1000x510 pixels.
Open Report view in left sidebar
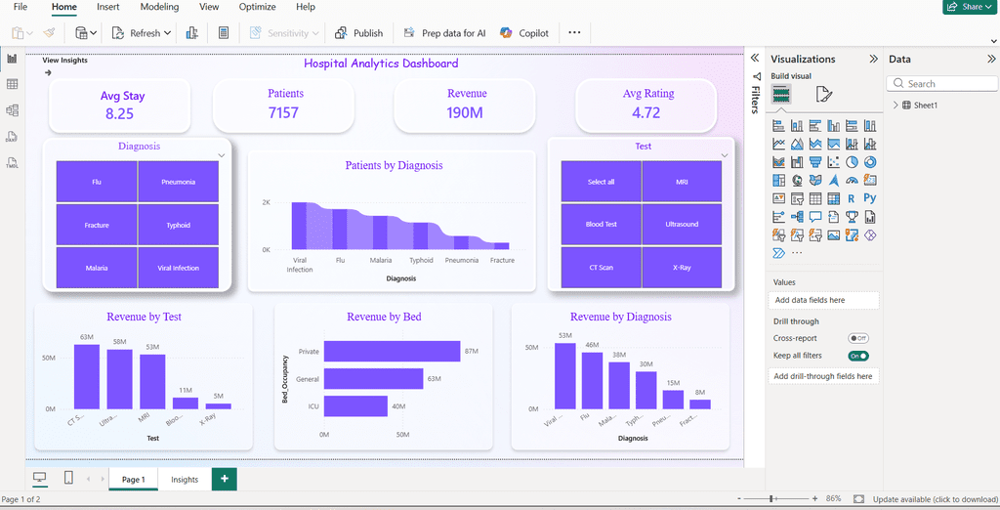(x=12, y=59)
